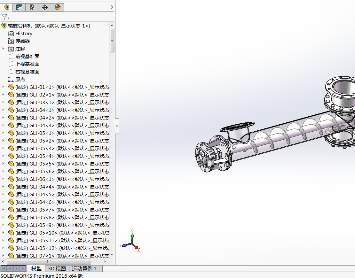Select the 传感器 sensors icon

(x=11, y=41)
